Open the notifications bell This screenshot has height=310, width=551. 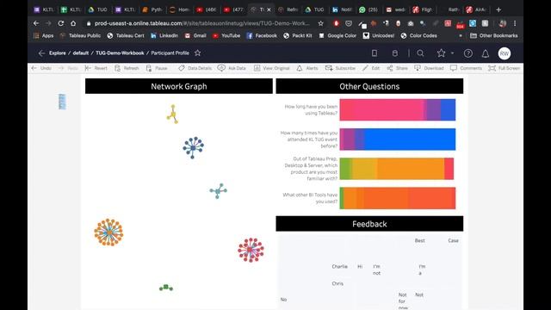coord(486,53)
